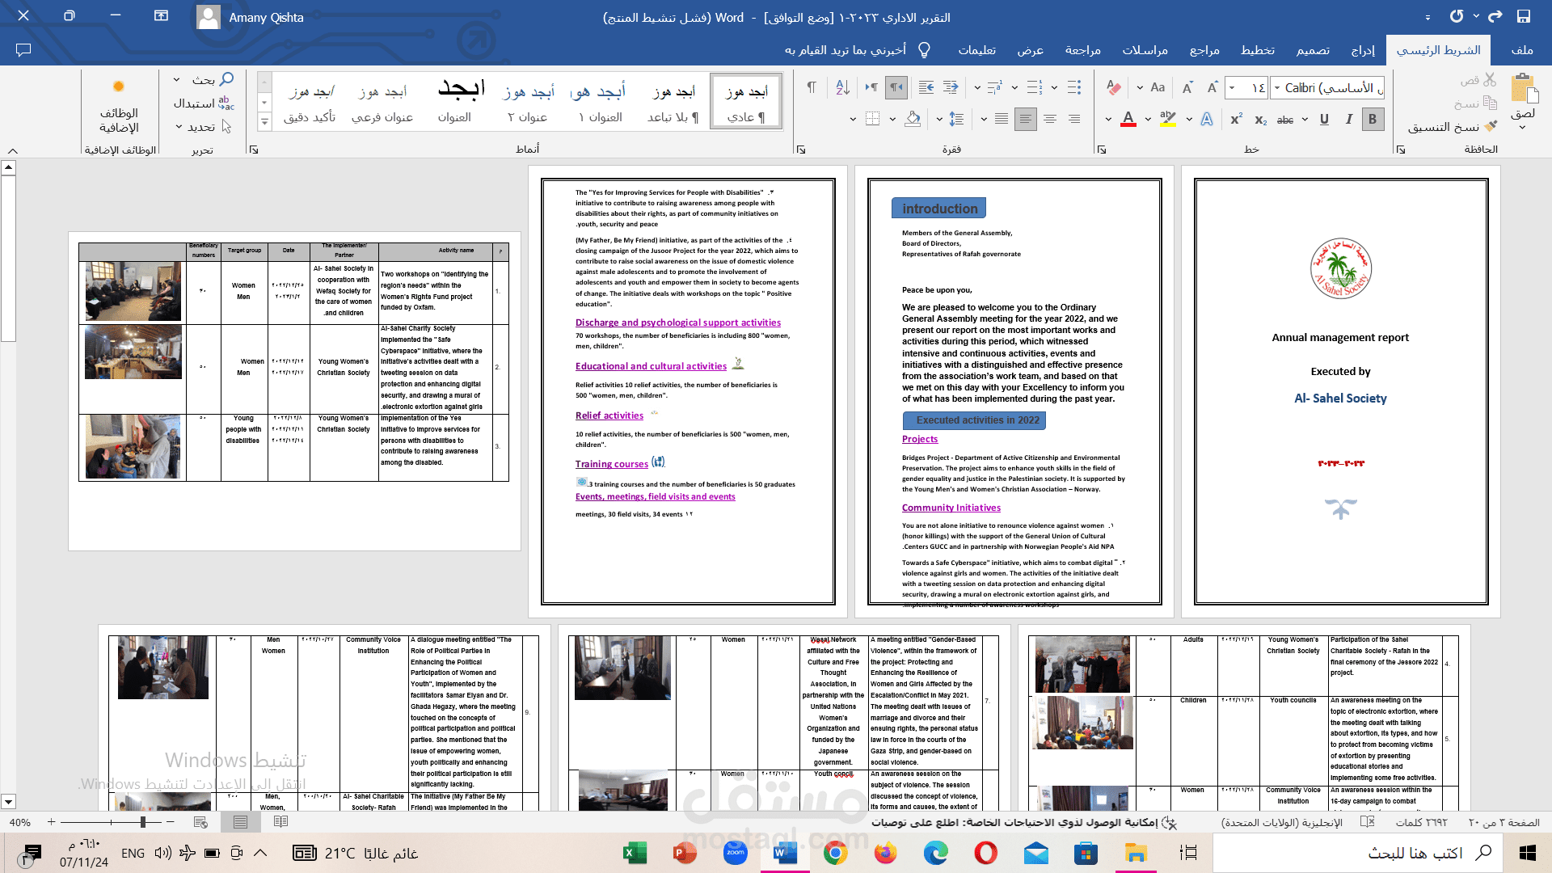This screenshot has width=1552, height=873.
Task: Toggle Italic formatting
Action: 1348,120
